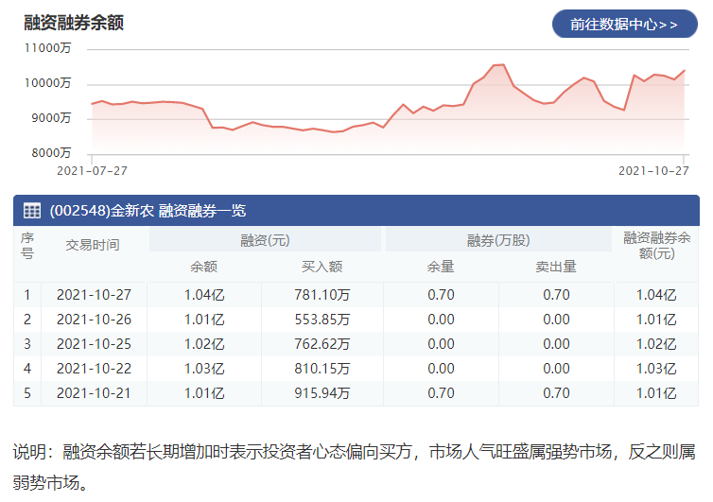Open the 前往数据中心>> button
This screenshot has width=713, height=502.
(624, 24)
